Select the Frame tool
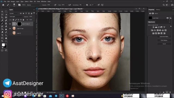 pyautogui.click(x=6, y=17)
